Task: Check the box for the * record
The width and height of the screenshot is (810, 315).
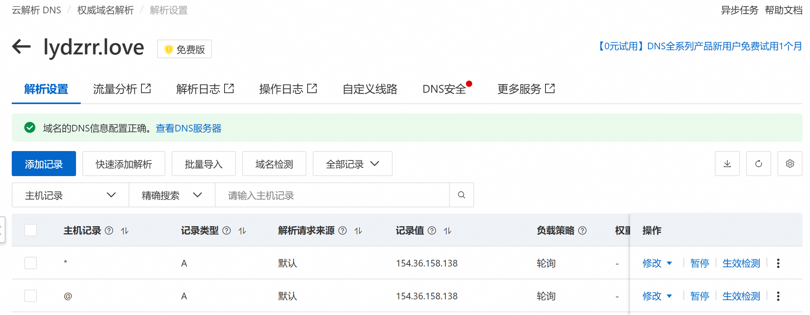Action: (31, 263)
